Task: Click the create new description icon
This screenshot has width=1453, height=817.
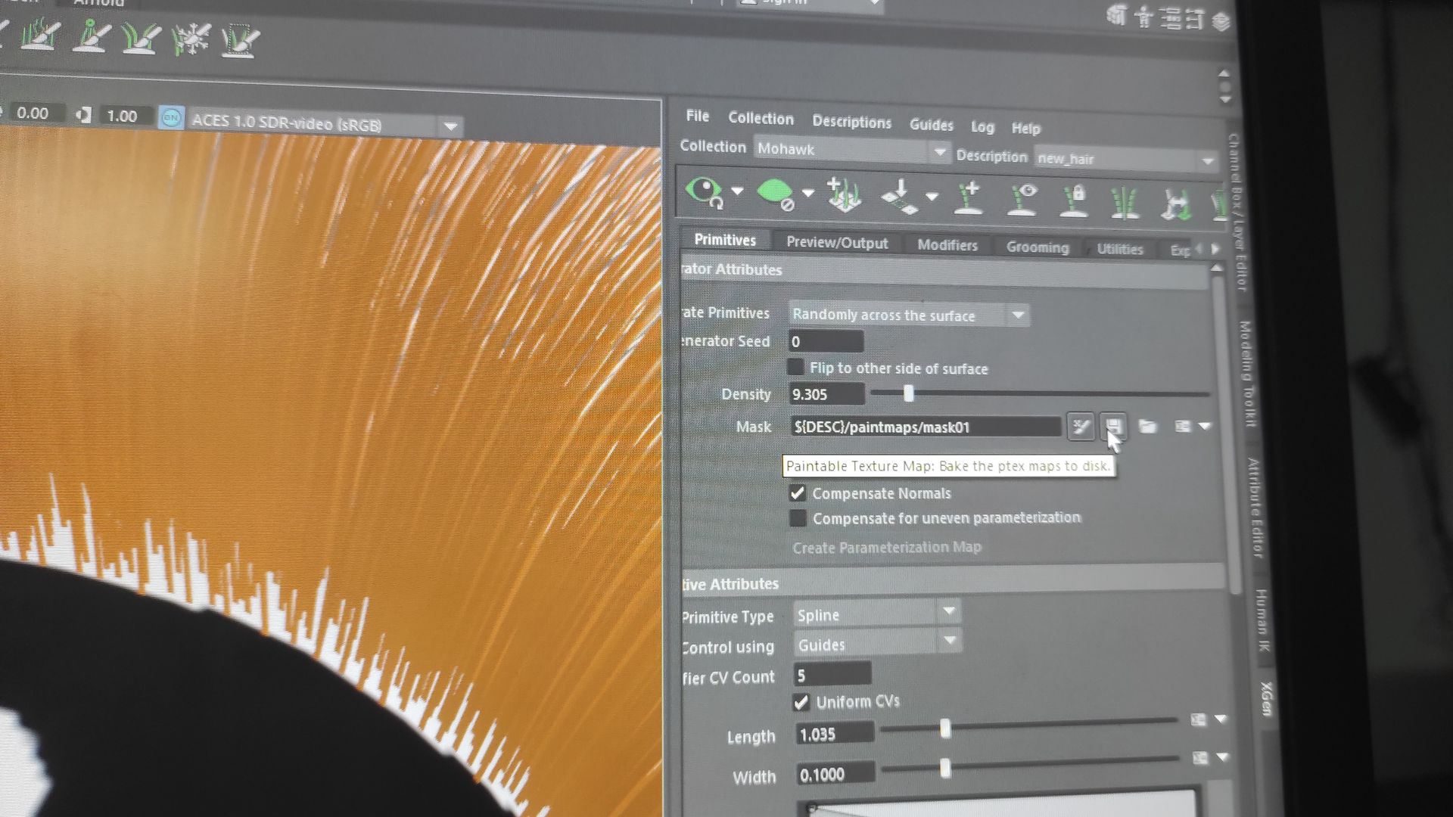Action: pos(843,194)
